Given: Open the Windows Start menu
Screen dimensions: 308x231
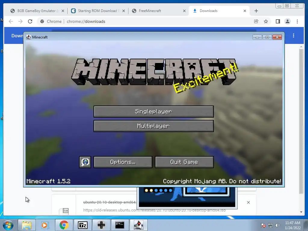Looking at the screenshot, I should [8, 225].
